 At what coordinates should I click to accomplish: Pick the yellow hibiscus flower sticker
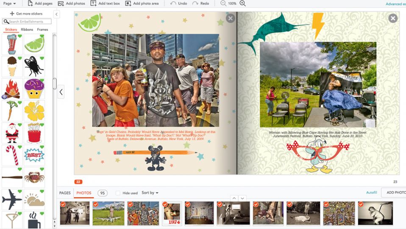pyautogui.click(x=34, y=111)
